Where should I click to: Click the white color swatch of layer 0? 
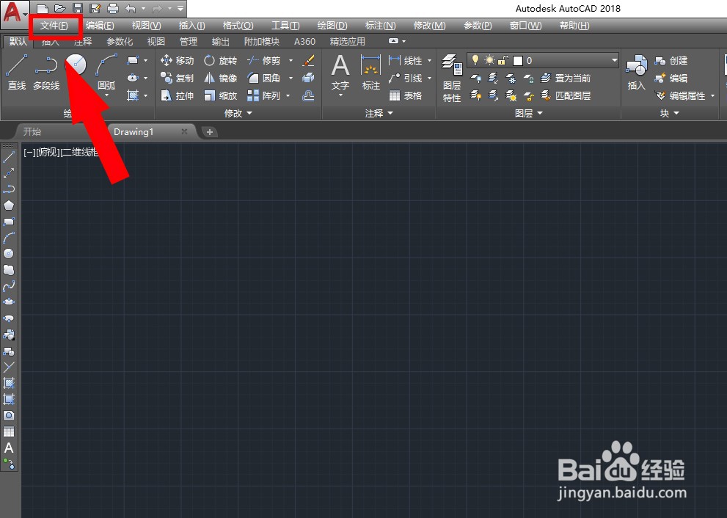coord(518,61)
